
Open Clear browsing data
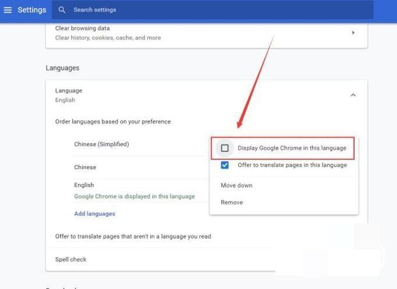[206, 33]
